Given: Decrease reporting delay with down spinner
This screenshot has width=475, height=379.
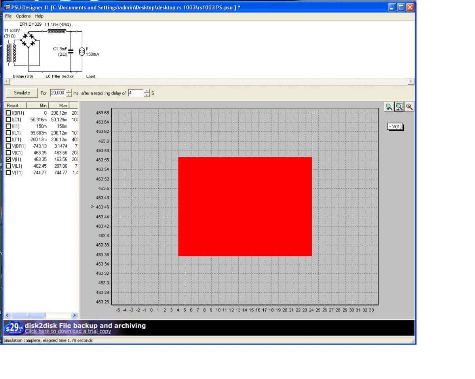Looking at the screenshot, I should (147, 95).
